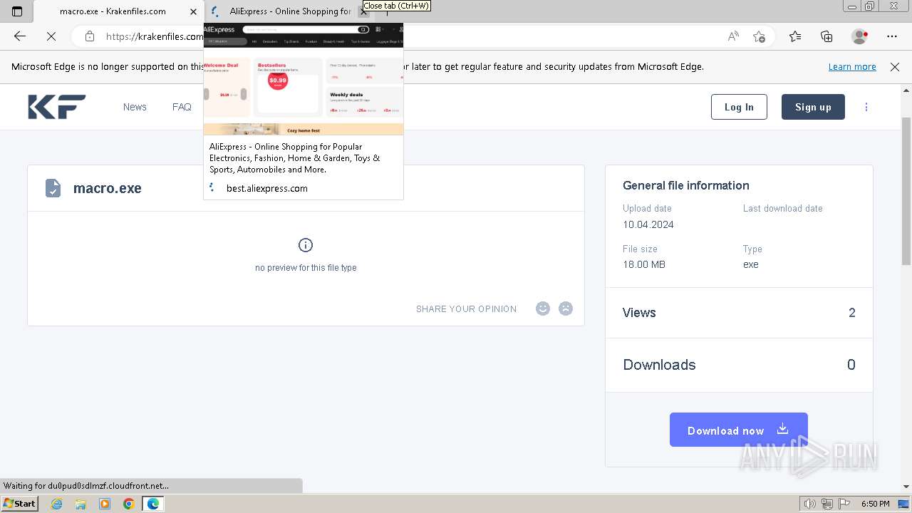Click the no-preview info icon
The image size is (912, 513).
[306, 245]
